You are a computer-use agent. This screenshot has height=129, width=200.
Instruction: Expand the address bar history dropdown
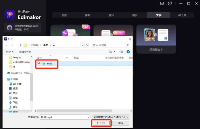(x=83, y=45)
